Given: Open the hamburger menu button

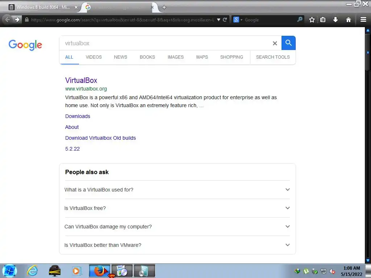Looking at the screenshot, I should pos(363,20).
